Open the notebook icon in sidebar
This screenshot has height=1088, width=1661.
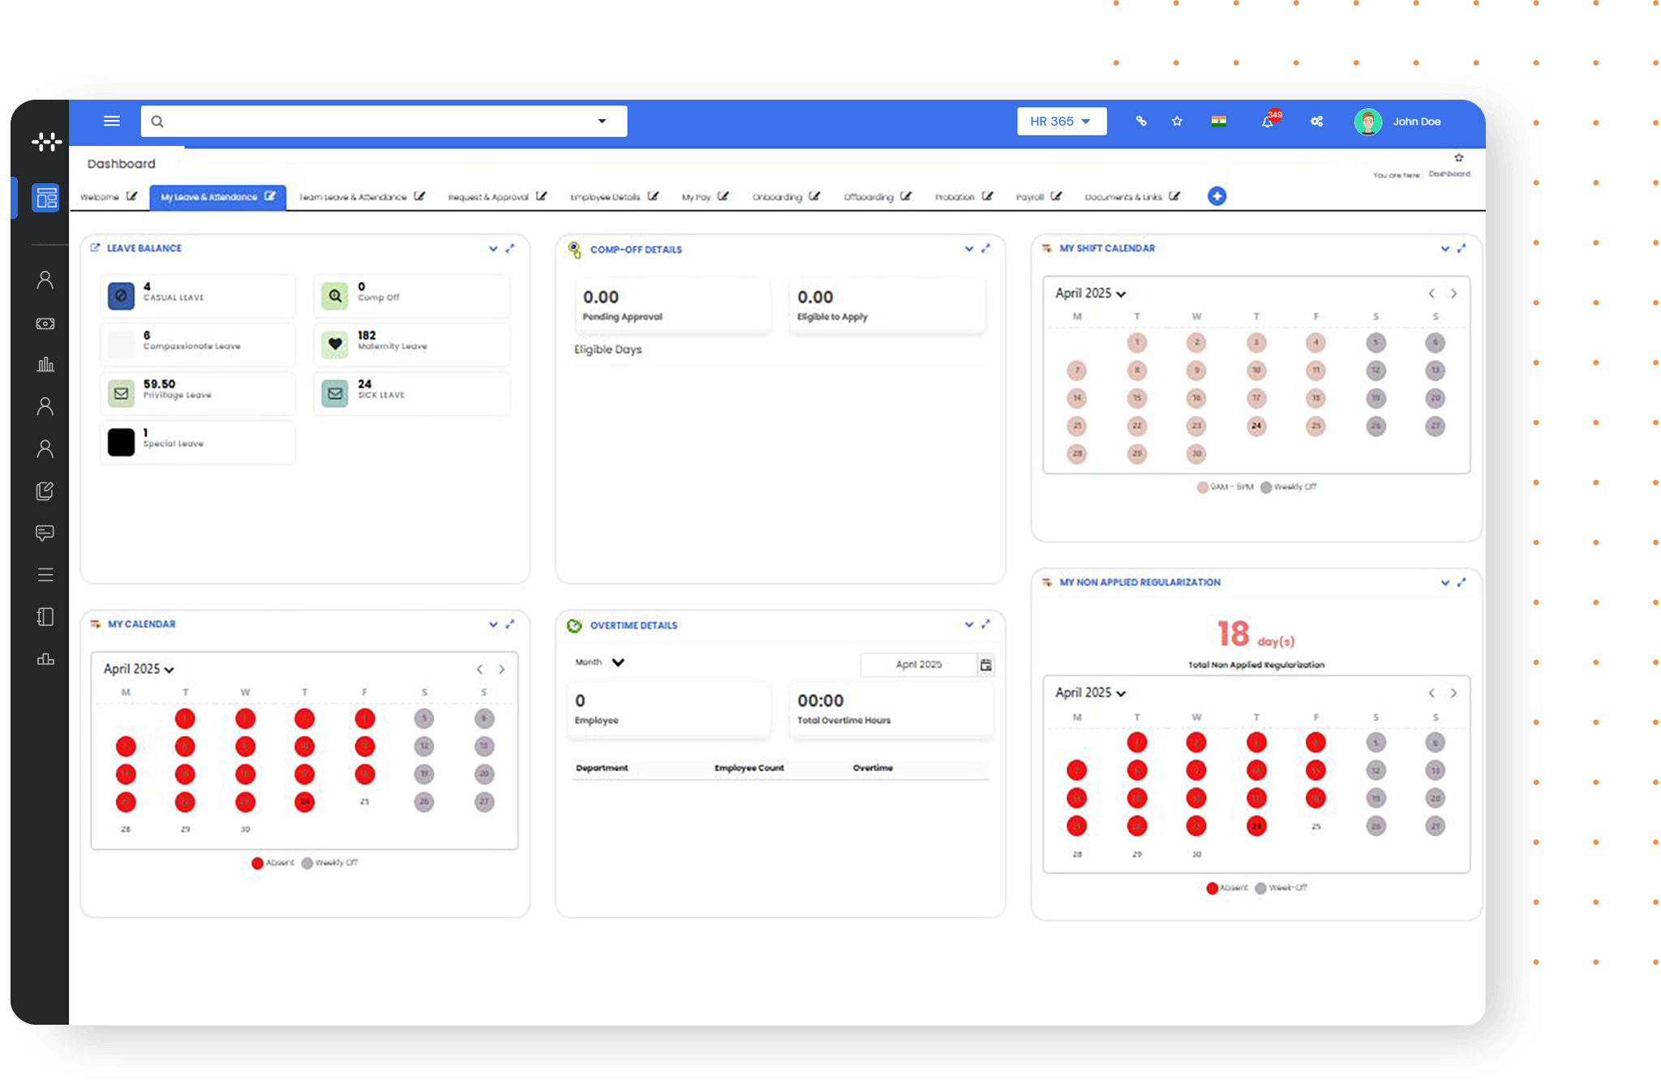[45, 617]
